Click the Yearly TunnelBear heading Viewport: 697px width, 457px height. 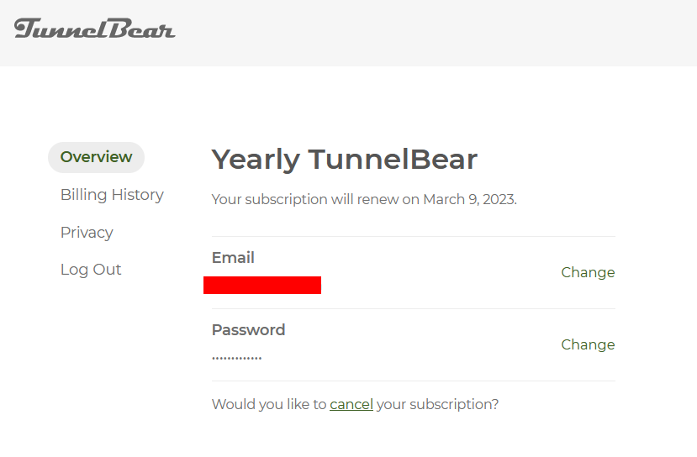pos(345,160)
